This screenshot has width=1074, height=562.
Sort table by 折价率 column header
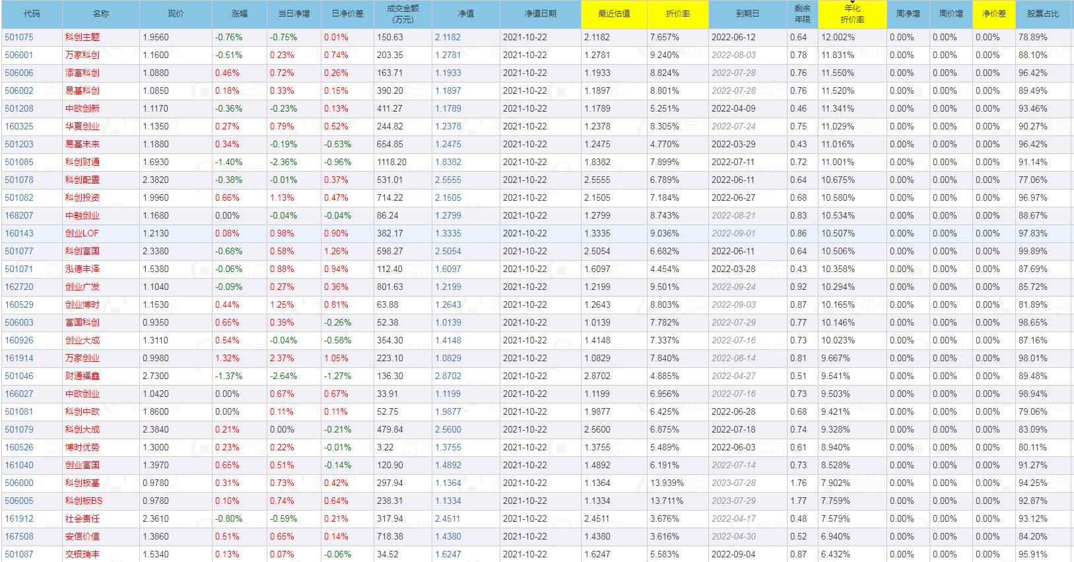click(x=677, y=14)
